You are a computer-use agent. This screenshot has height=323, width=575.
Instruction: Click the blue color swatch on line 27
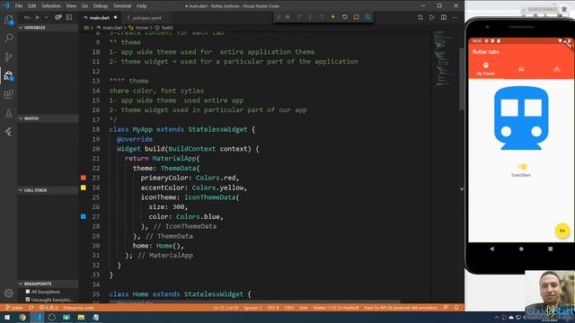tap(84, 216)
